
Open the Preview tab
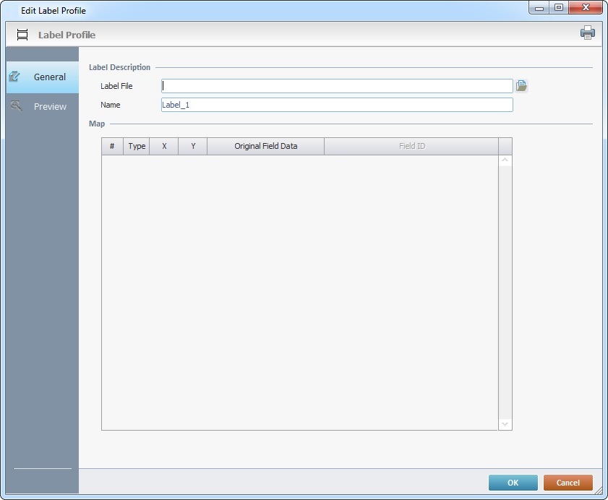tap(50, 107)
